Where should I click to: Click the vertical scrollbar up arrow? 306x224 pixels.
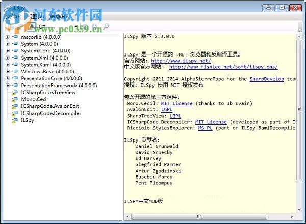tap(299, 37)
